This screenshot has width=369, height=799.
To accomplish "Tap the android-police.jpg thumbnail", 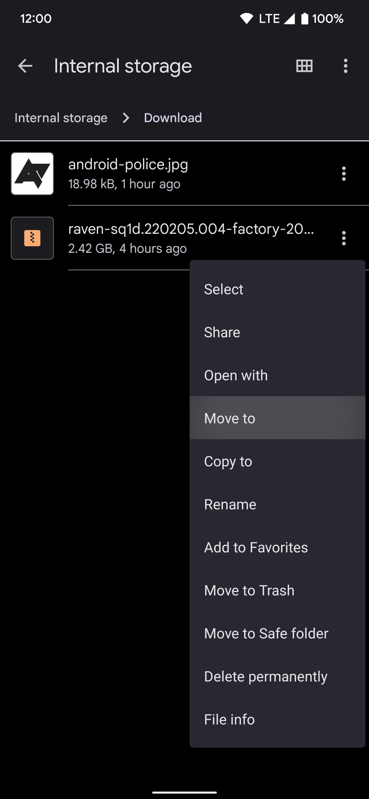I will [x=32, y=174].
